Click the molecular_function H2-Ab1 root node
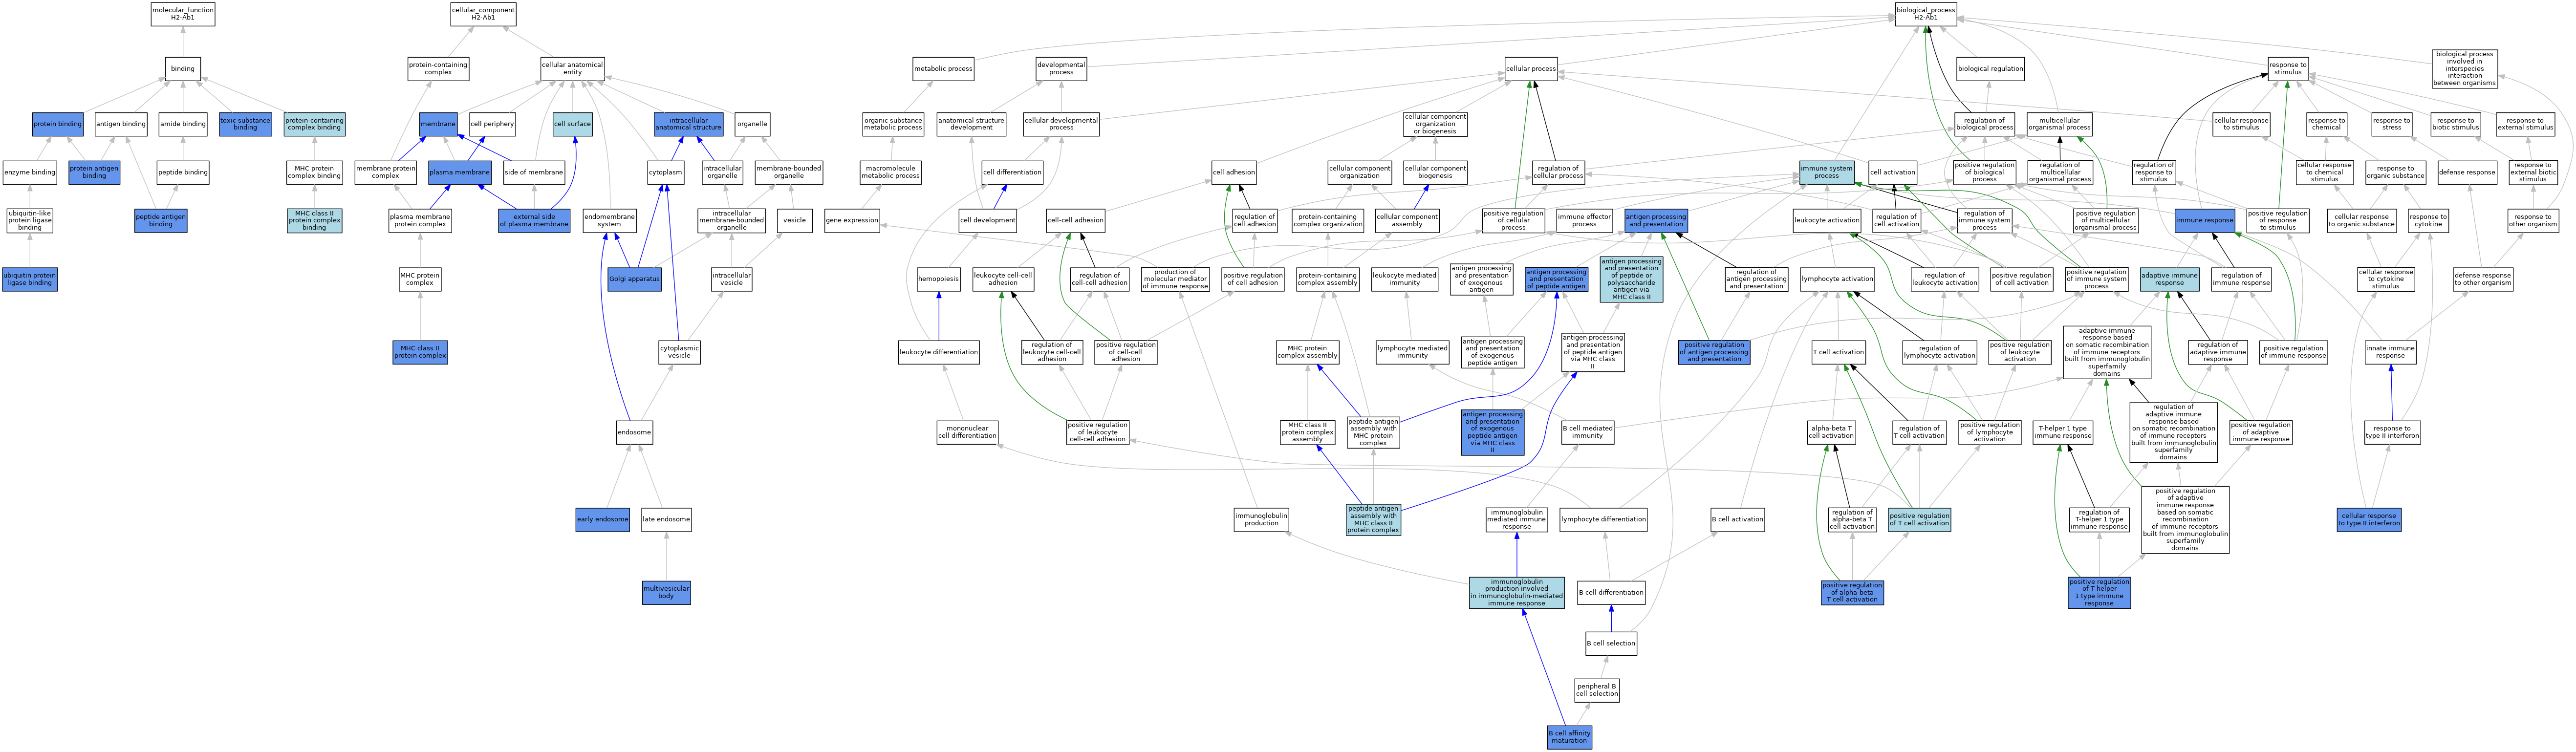2576x752 pixels. tap(183, 14)
